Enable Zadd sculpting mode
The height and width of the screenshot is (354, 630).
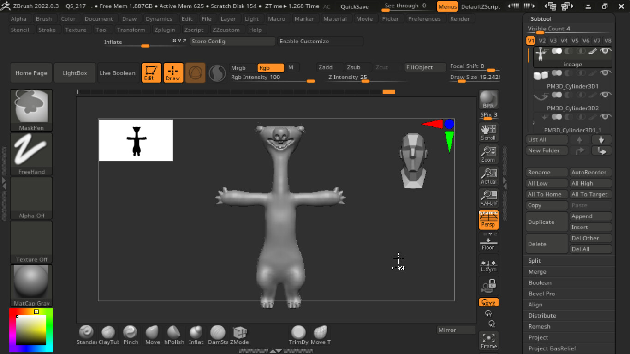click(328, 67)
